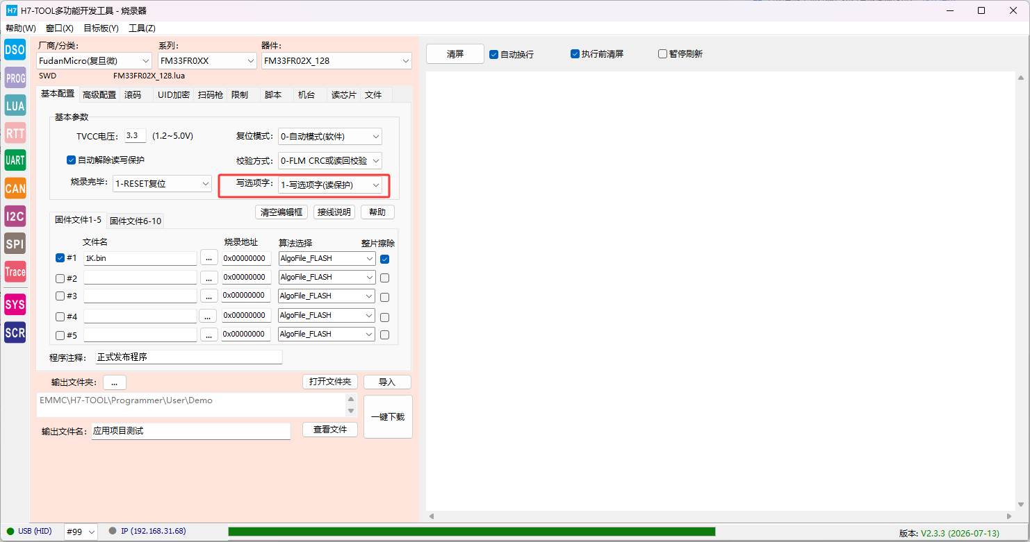
Task: Enable 暂停刷新 checkbox
Action: [662, 54]
